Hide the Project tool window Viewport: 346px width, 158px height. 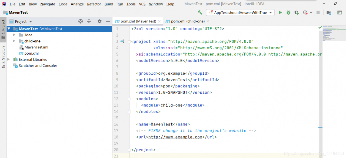tap(108, 21)
